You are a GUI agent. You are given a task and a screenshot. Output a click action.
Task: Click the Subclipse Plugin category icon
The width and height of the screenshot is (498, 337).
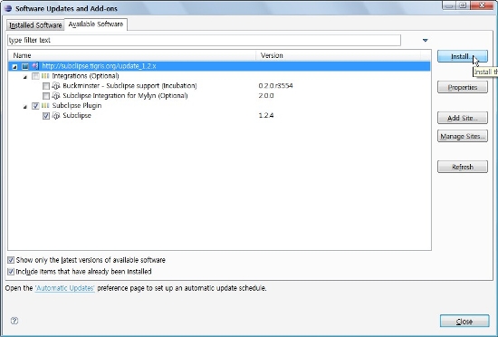click(45, 105)
